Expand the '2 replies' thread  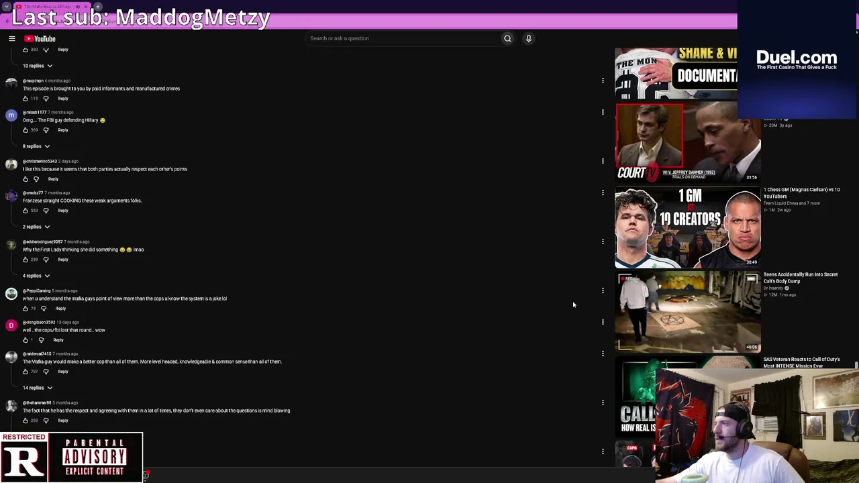coord(36,227)
